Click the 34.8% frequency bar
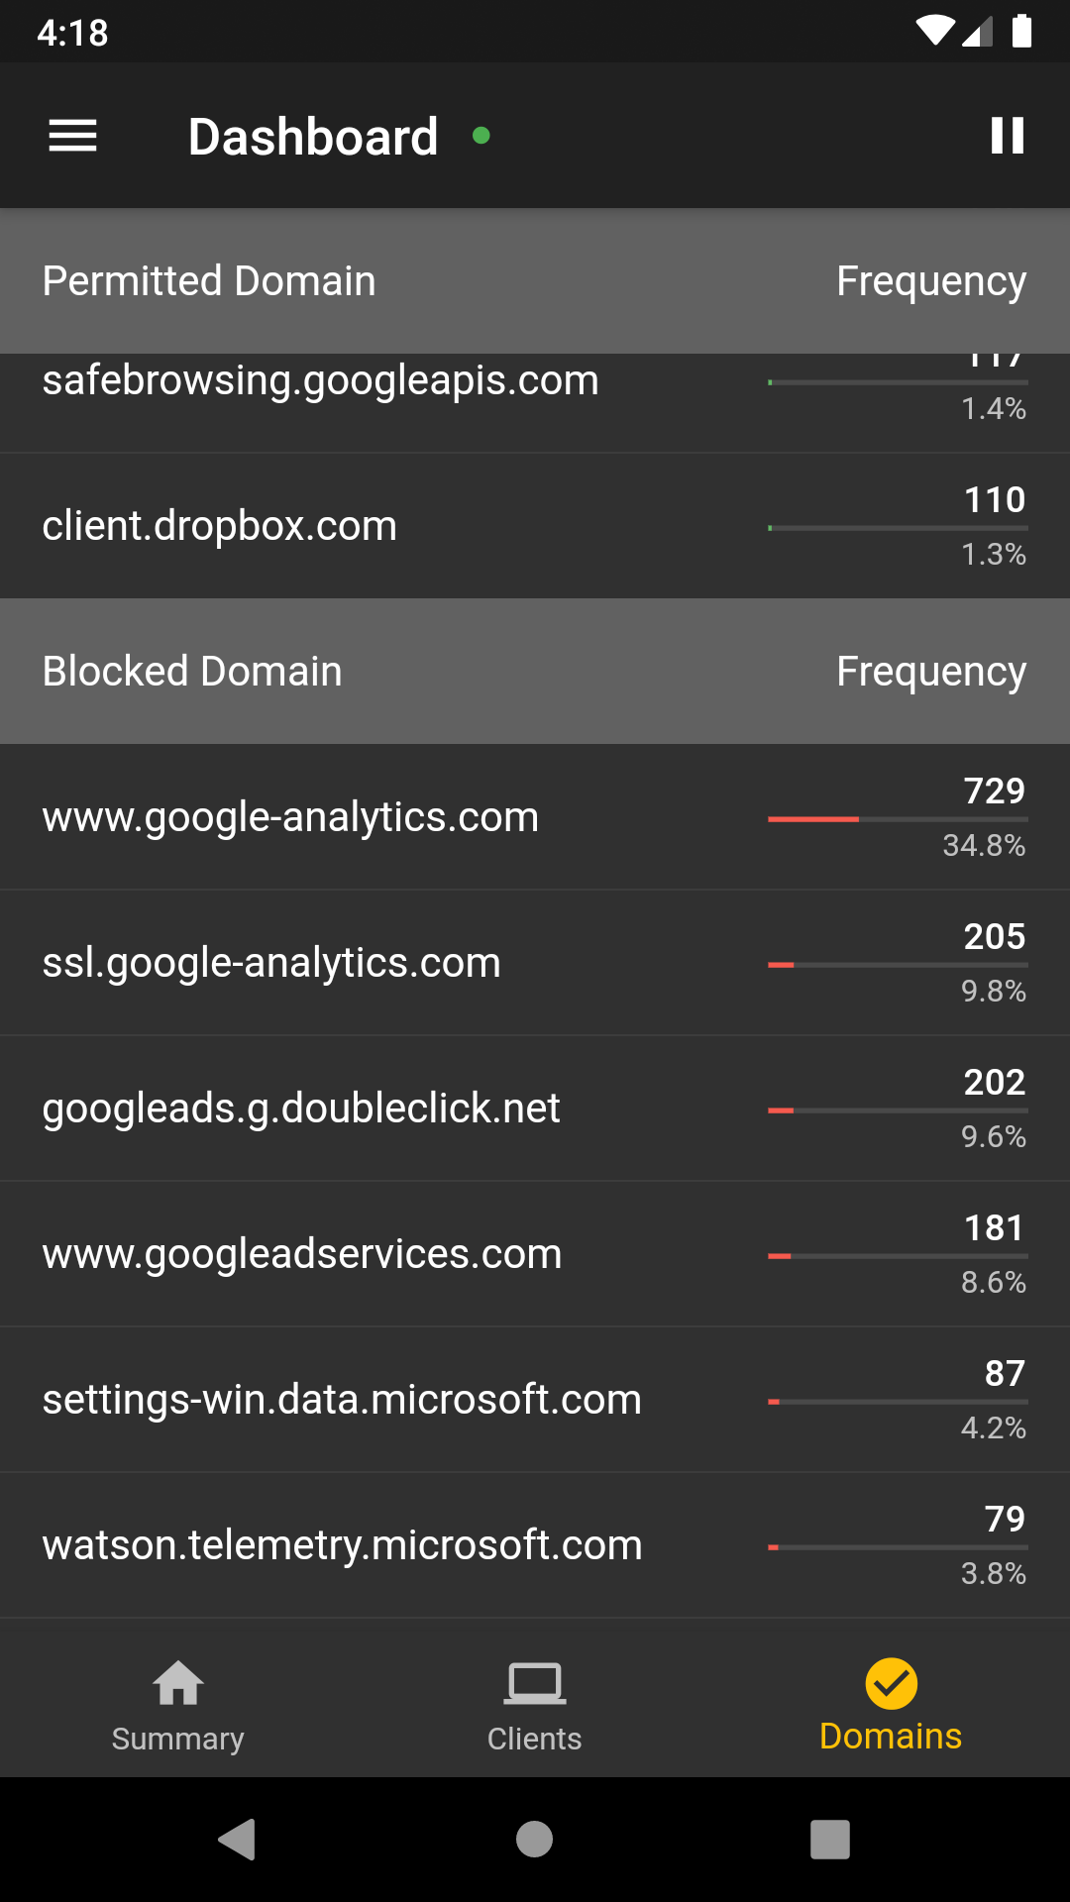Image resolution: width=1070 pixels, height=1902 pixels. [898, 819]
